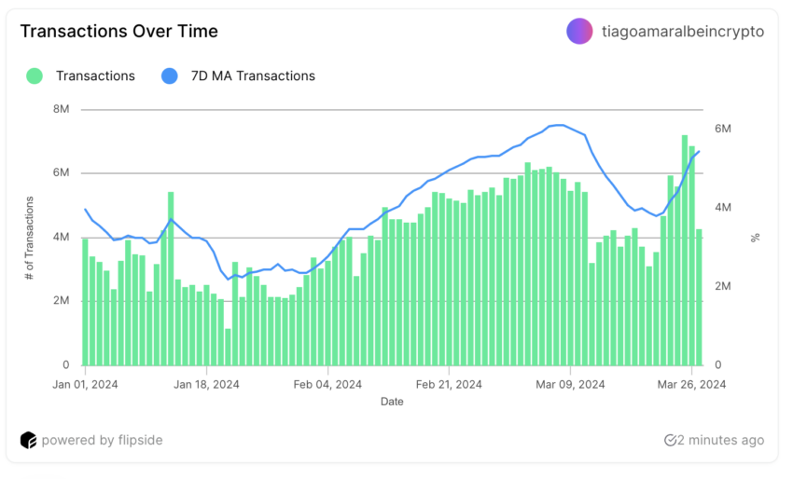The height and width of the screenshot is (479, 793).
Task: Click the Flipside logo icon
Action: 28,440
